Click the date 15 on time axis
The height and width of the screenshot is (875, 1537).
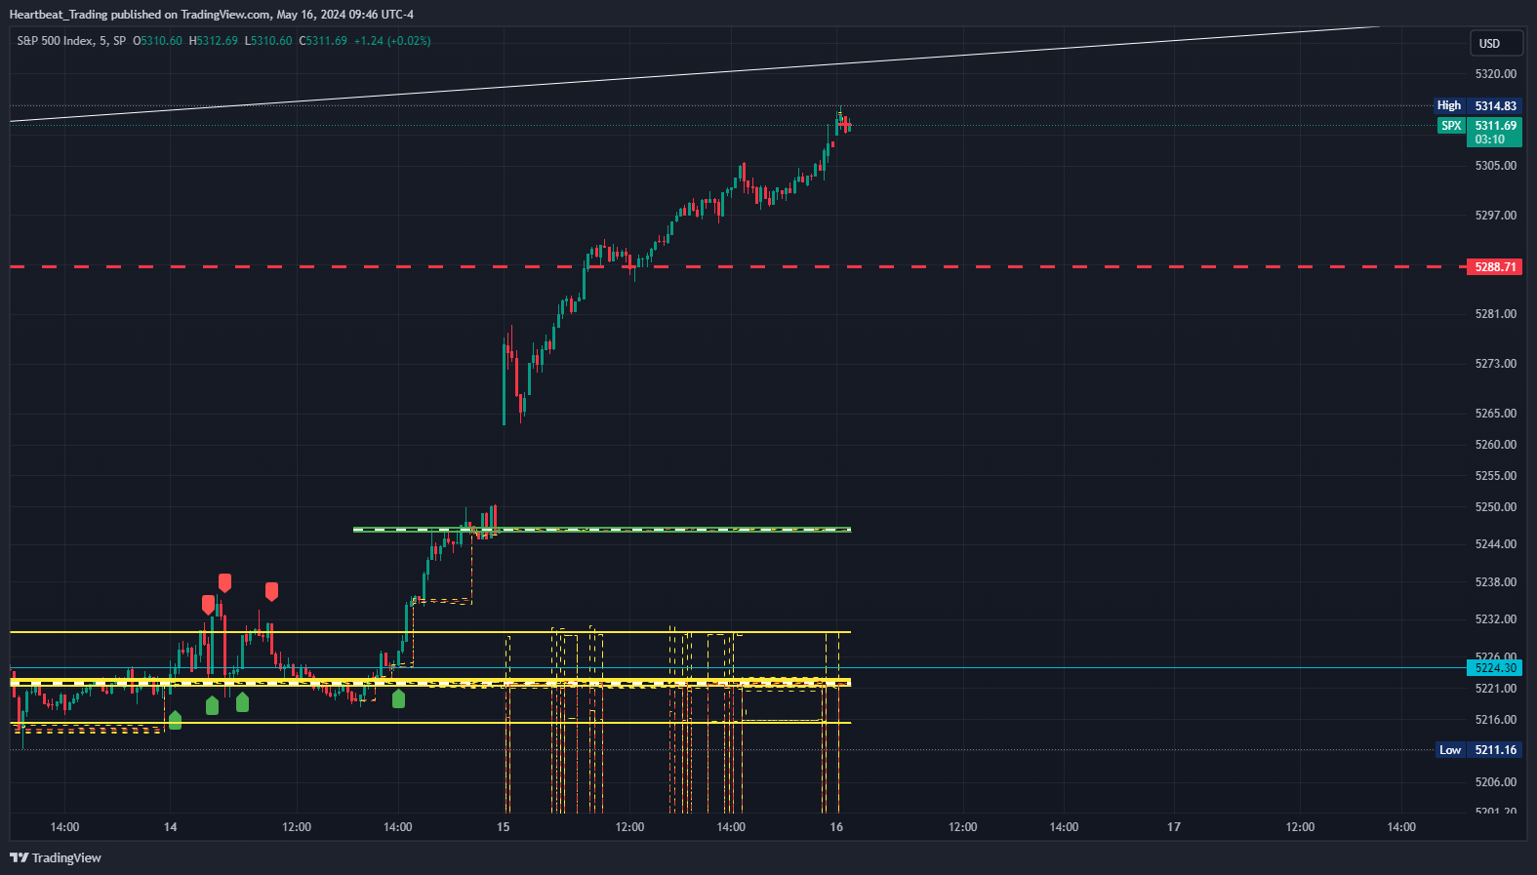[503, 827]
